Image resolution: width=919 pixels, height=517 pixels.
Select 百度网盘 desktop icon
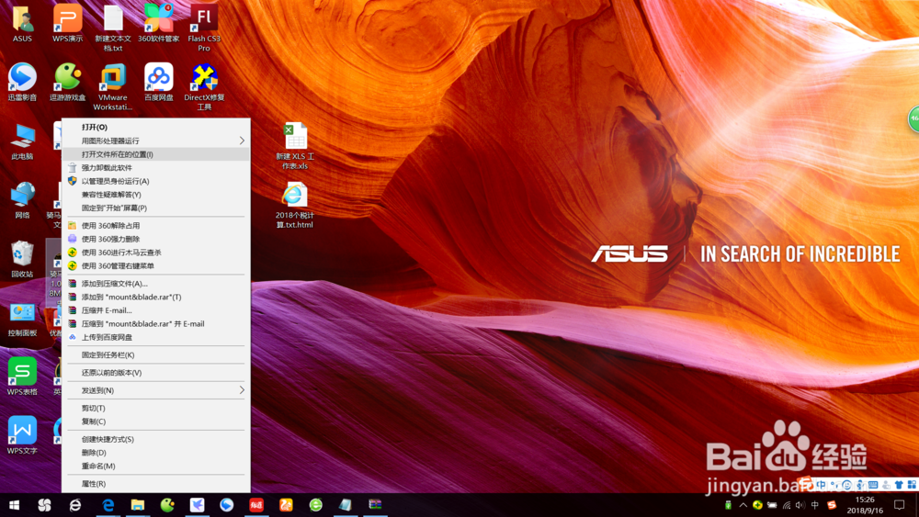click(159, 82)
